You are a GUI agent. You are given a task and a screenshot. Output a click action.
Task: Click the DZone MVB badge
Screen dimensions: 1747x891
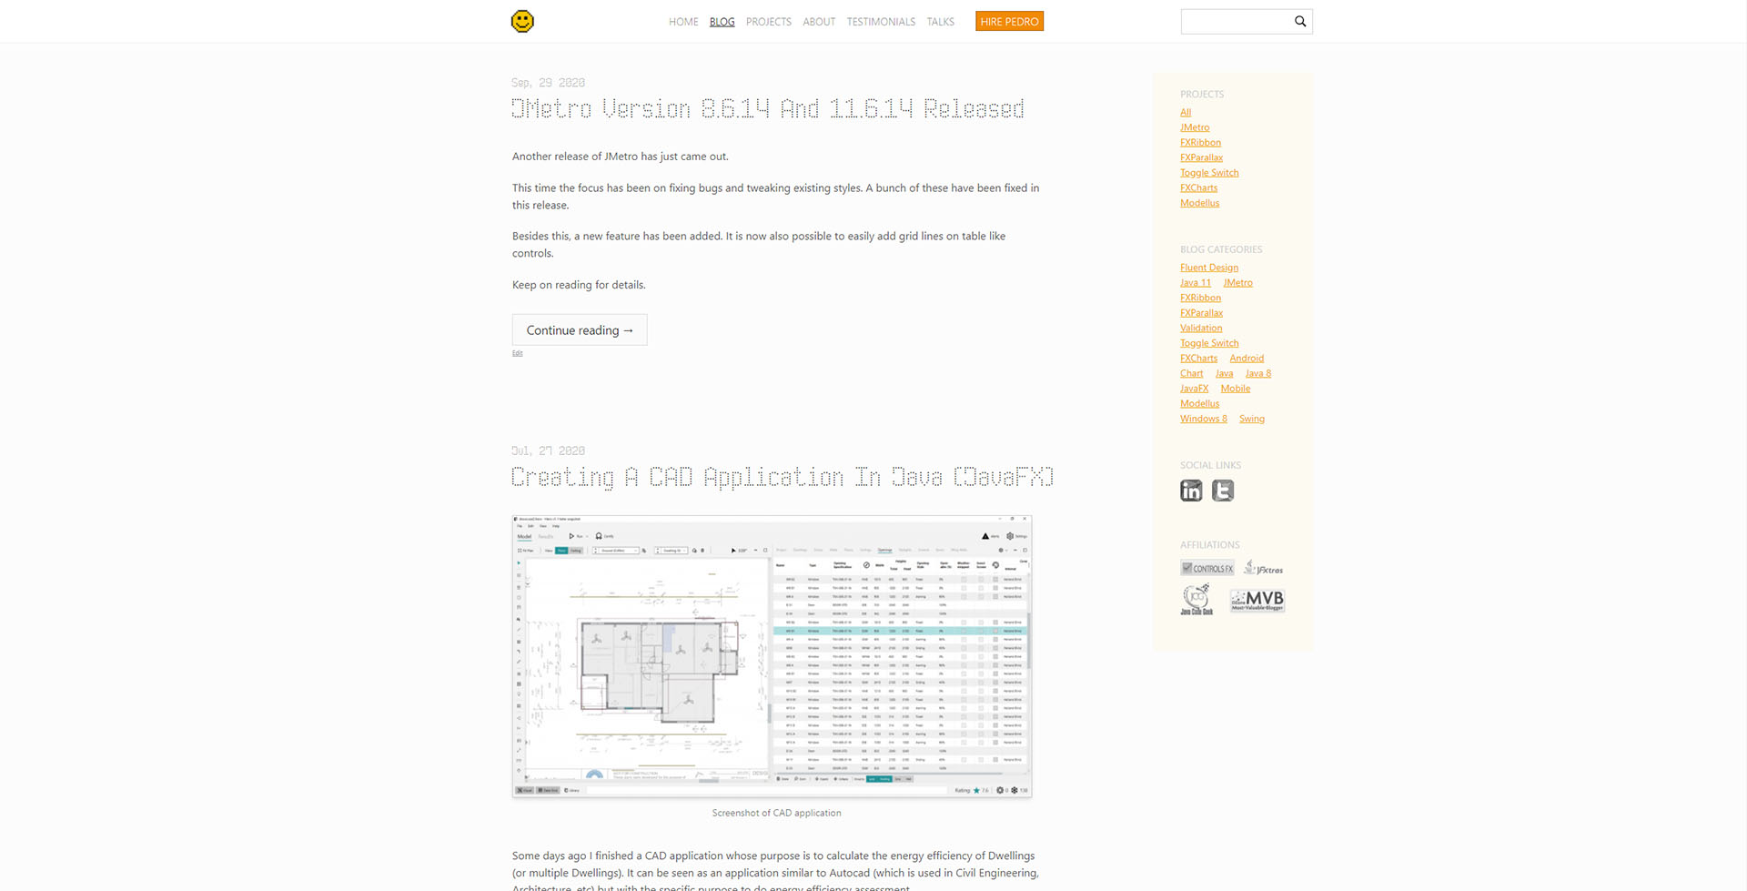[1257, 600]
